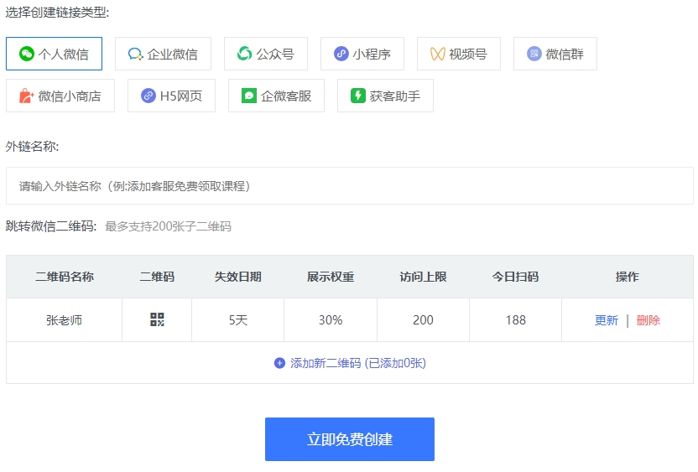Select the 企微客服 link type

pos(277,96)
